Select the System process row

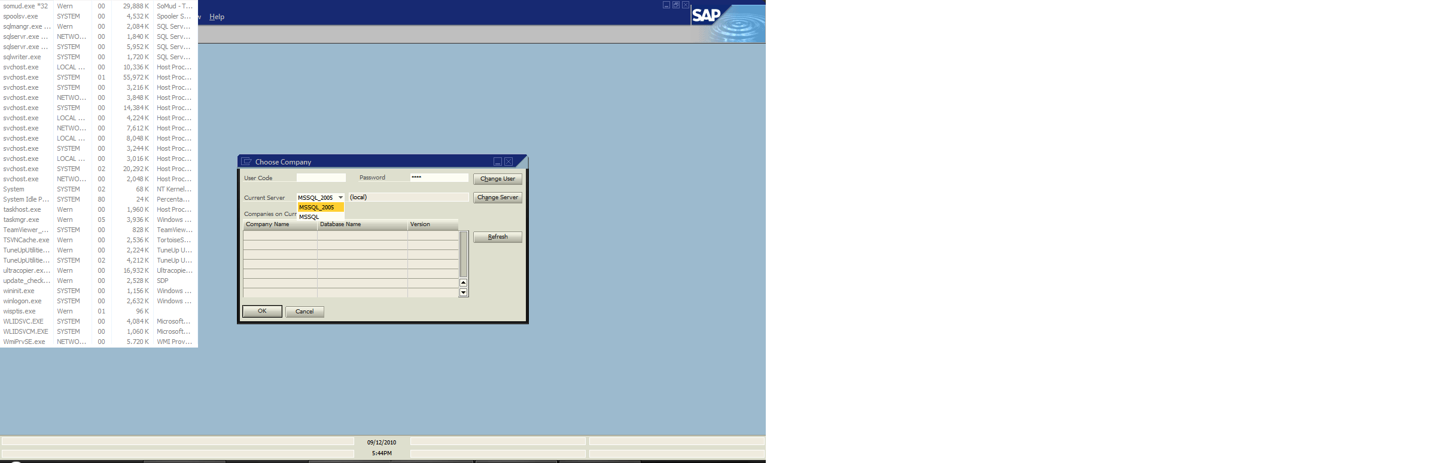coord(99,189)
